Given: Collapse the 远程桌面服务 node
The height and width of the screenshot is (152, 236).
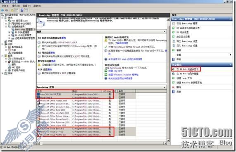Looking at the screenshot, I should tap(6, 26).
